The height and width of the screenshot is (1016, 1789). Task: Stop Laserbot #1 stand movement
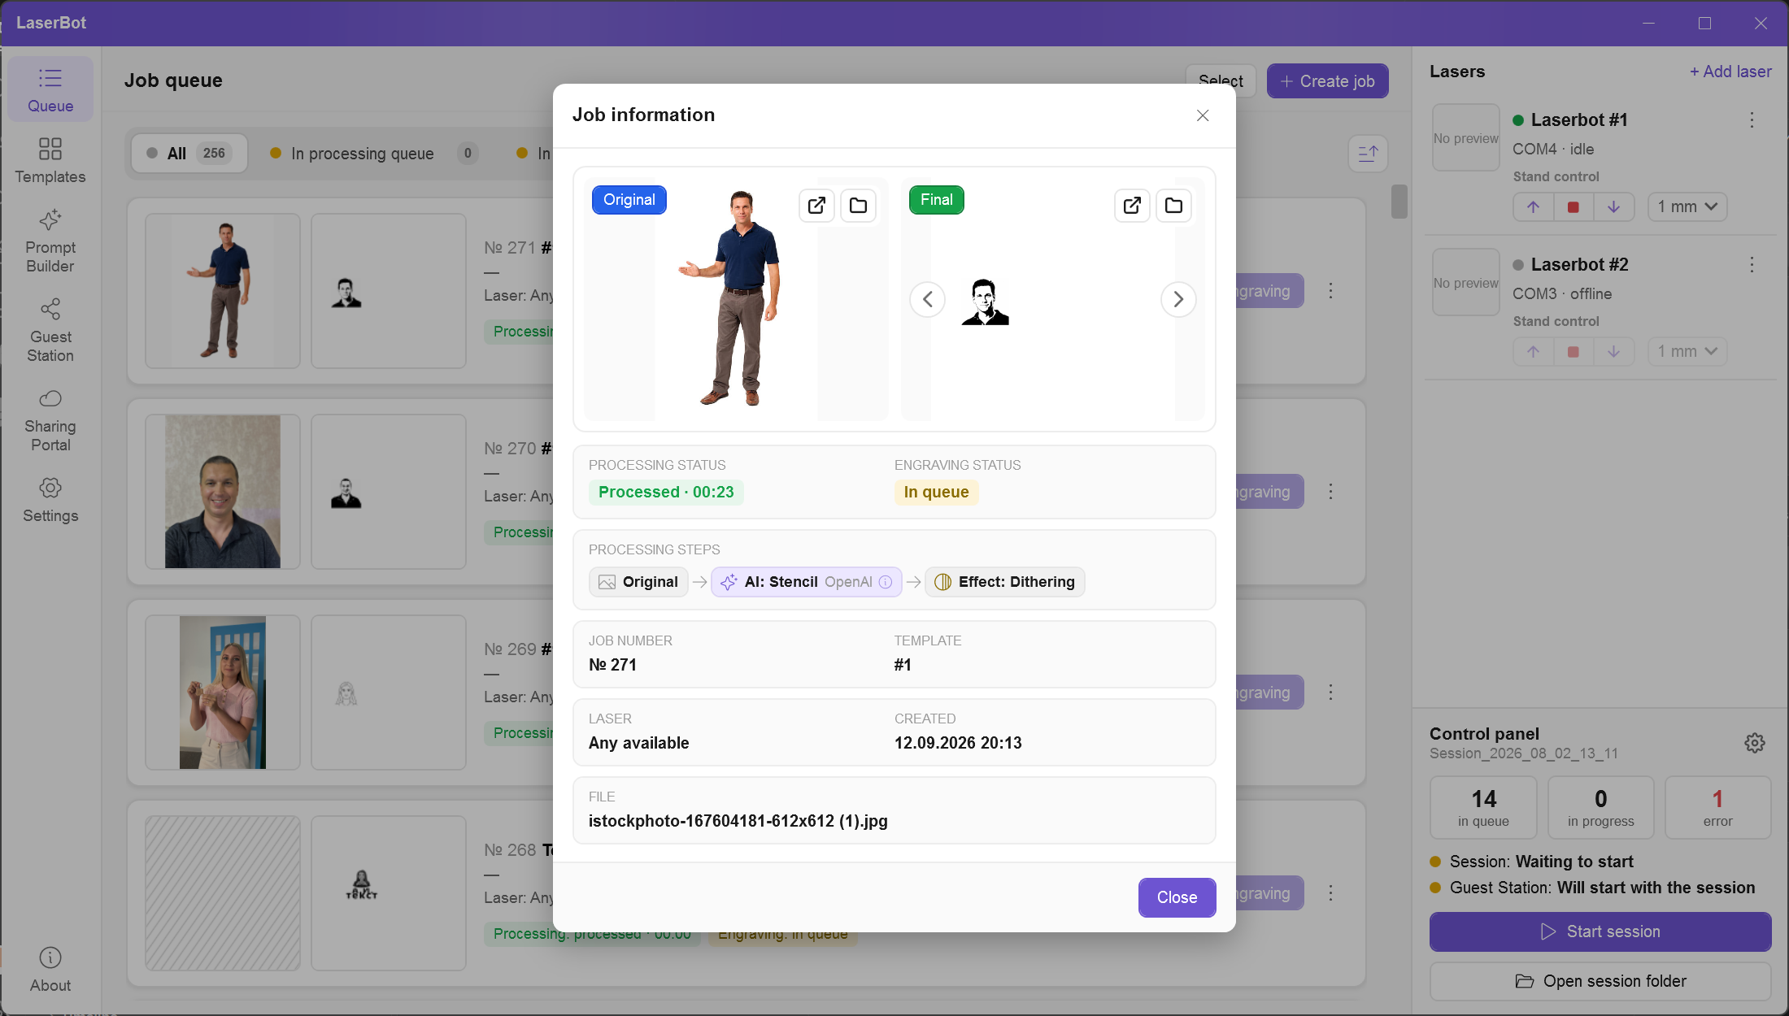(1574, 207)
